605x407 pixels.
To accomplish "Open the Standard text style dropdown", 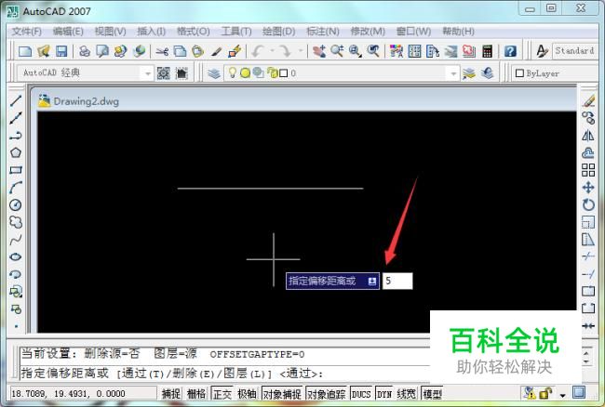I will pos(576,51).
